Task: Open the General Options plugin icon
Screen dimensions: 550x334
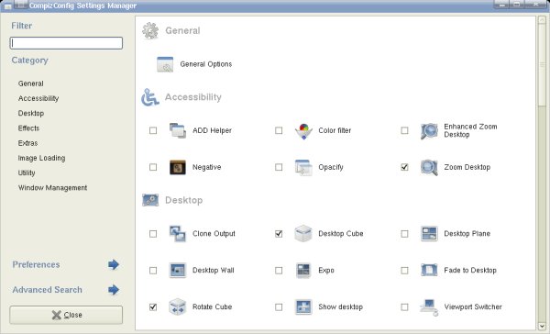Action: 165,64
